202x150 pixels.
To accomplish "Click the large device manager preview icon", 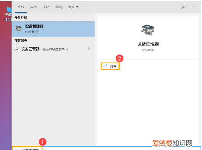I will coord(148,30).
